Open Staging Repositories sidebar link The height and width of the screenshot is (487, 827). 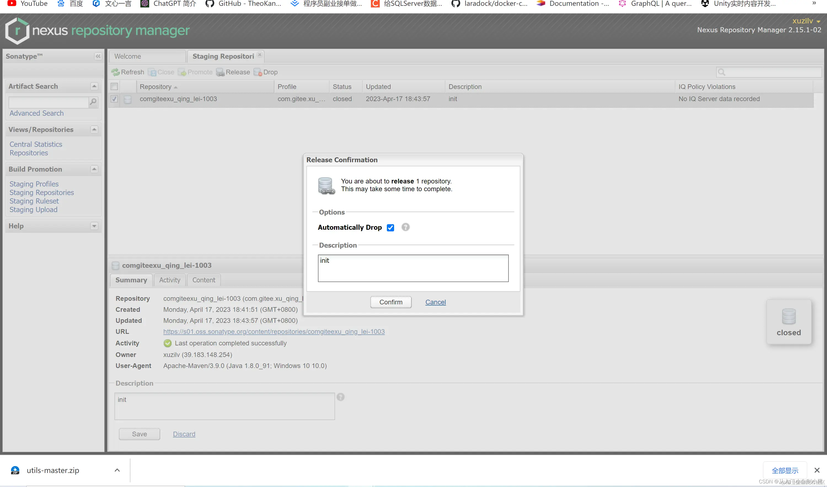(x=42, y=193)
